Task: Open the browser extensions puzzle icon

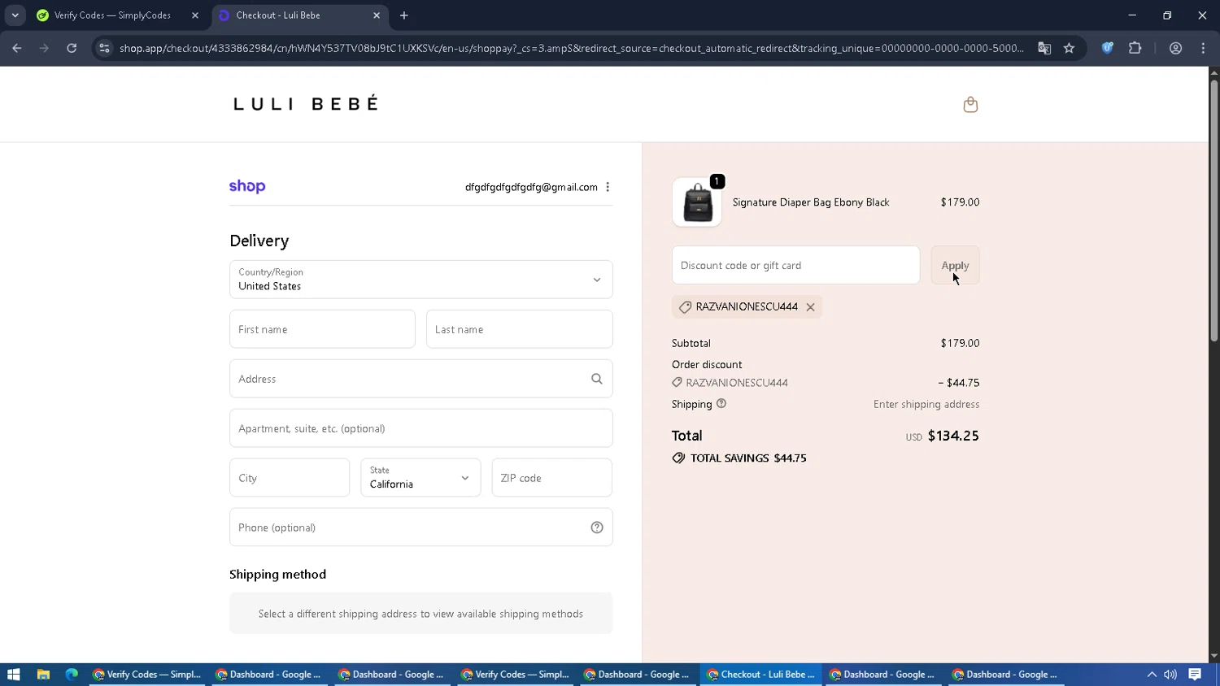Action: pos(1135,48)
